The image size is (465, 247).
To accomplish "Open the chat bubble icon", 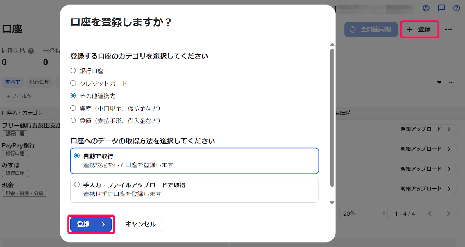I will [x=441, y=8].
